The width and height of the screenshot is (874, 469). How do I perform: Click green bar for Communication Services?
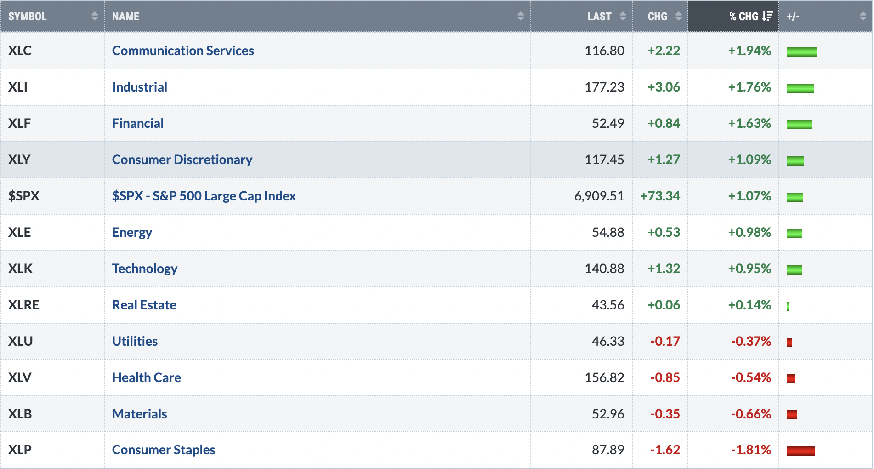click(x=802, y=51)
